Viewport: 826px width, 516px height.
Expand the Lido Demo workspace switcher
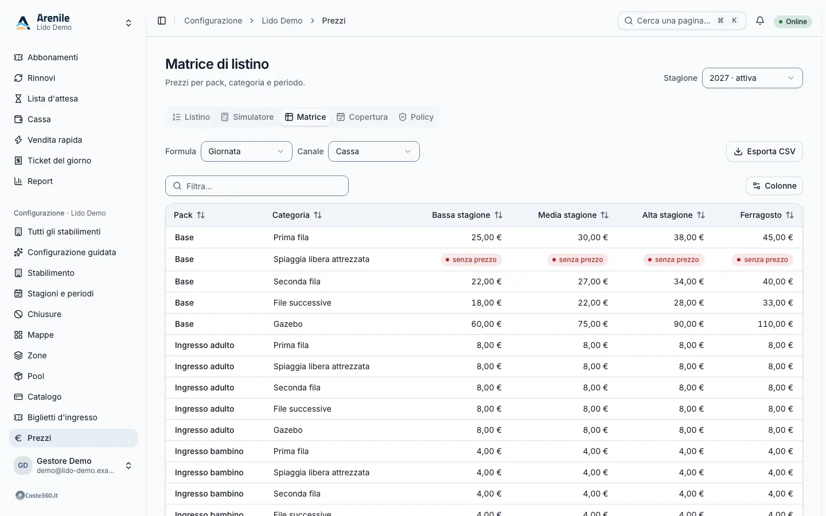click(x=128, y=23)
